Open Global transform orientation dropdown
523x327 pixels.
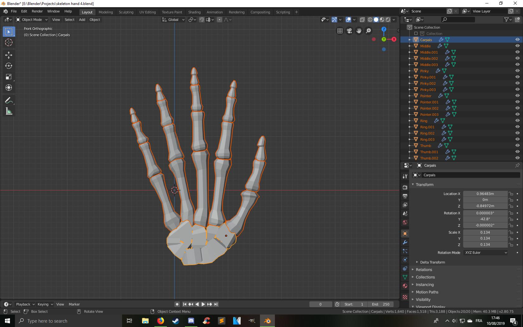click(x=173, y=20)
